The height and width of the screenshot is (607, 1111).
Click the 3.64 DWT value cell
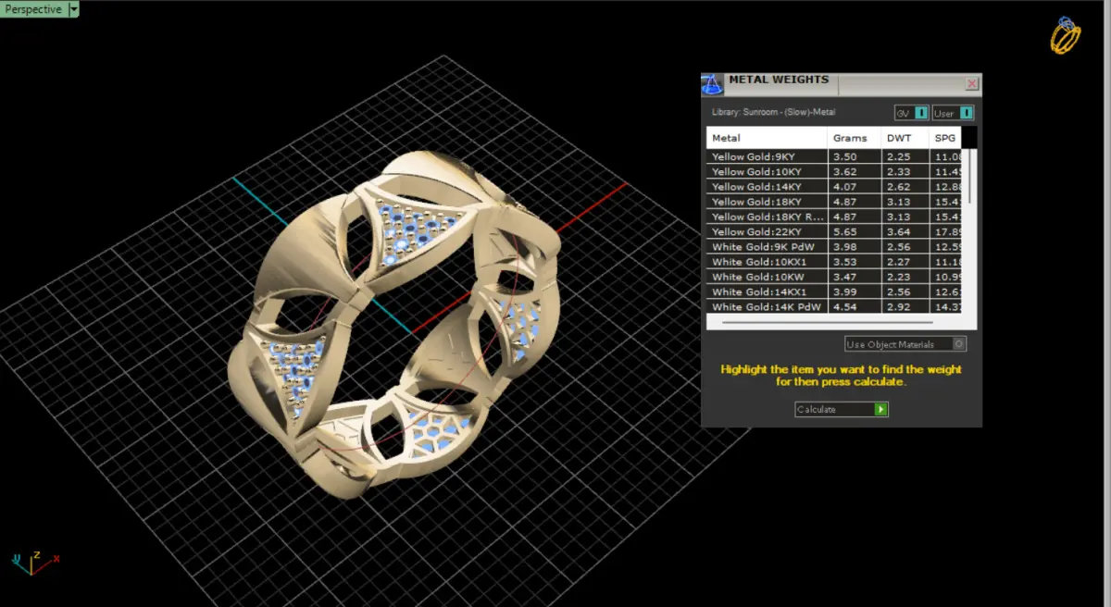click(905, 232)
